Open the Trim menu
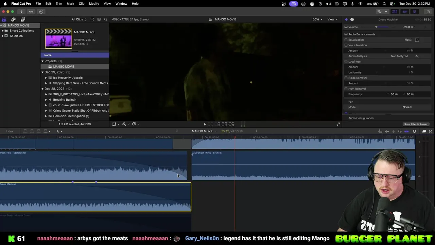The image size is (435, 245). (59, 3)
